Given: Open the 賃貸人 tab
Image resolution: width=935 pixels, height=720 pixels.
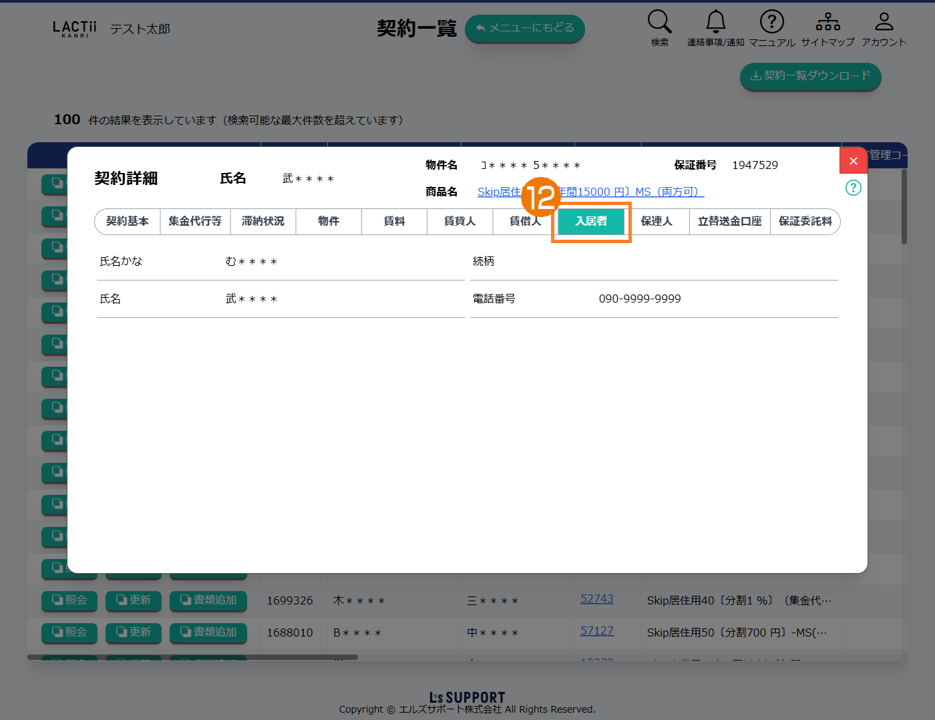Looking at the screenshot, I should point(459,222).
